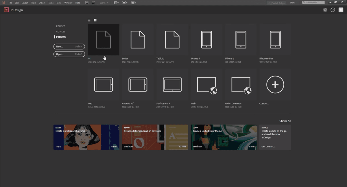347x187 pixels.
Task: Select the Presets tab
Action: pos(61,37)
